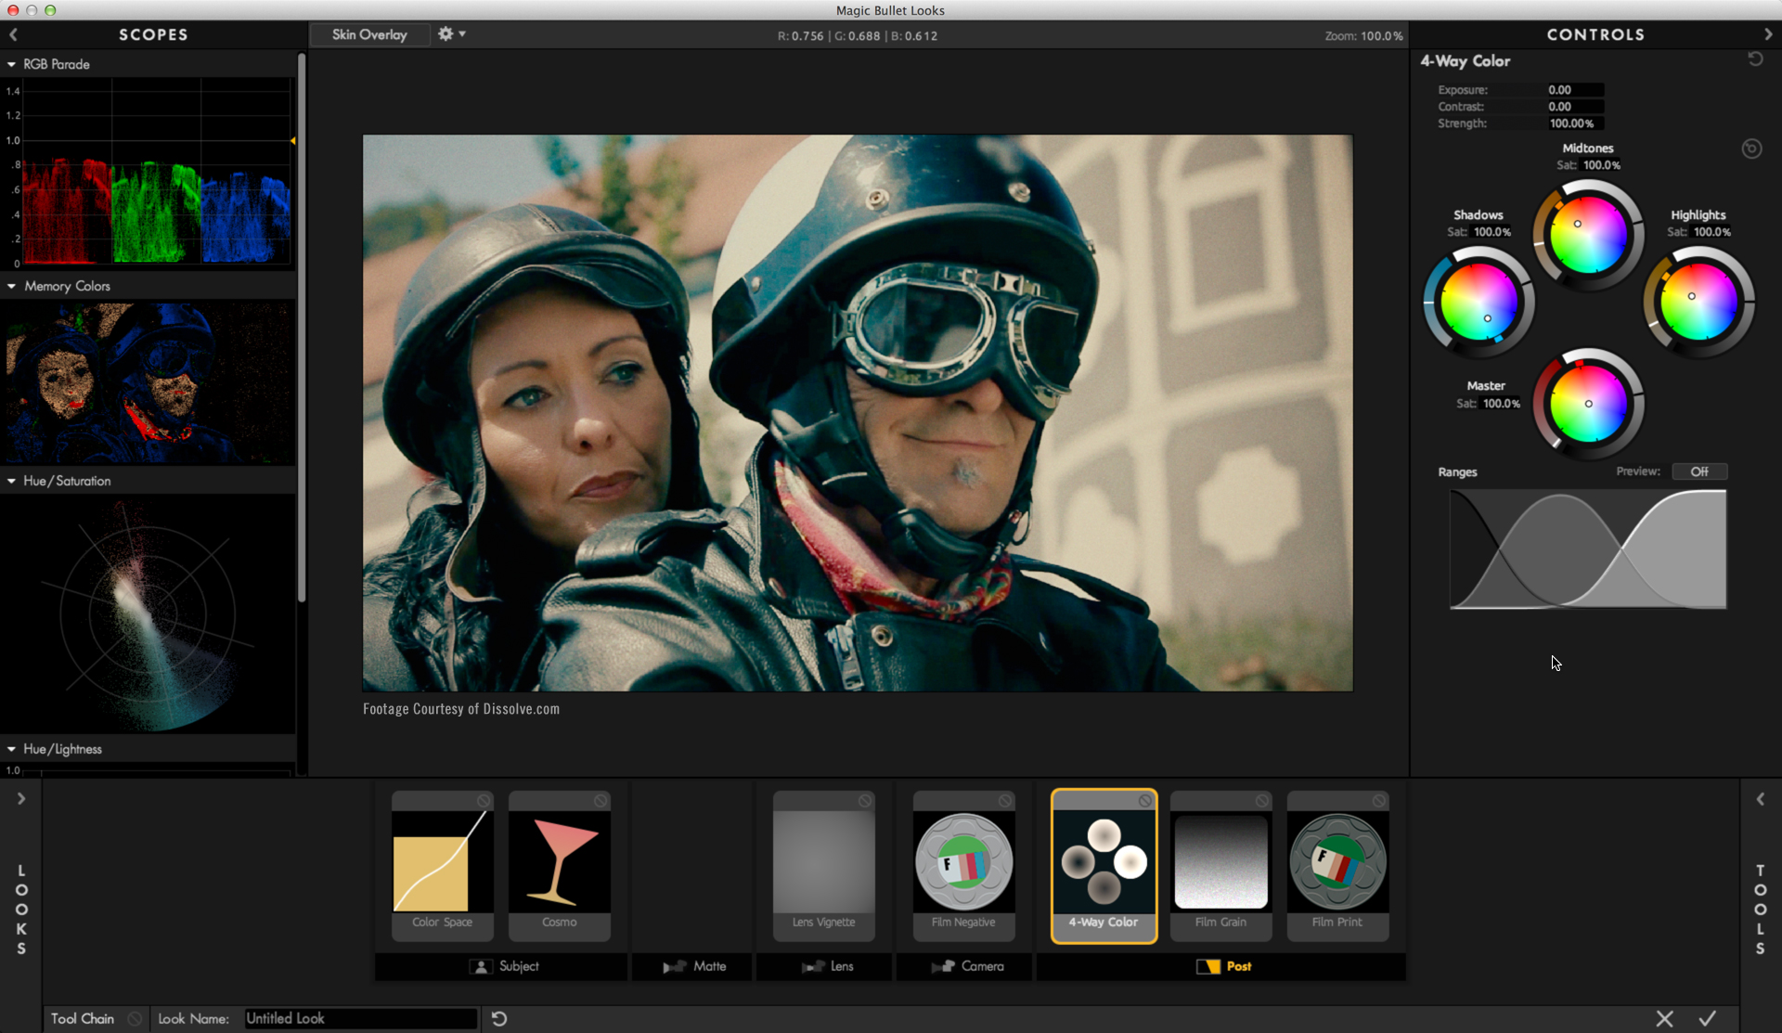Click the Skin Overlay button

tap(369, 34)
